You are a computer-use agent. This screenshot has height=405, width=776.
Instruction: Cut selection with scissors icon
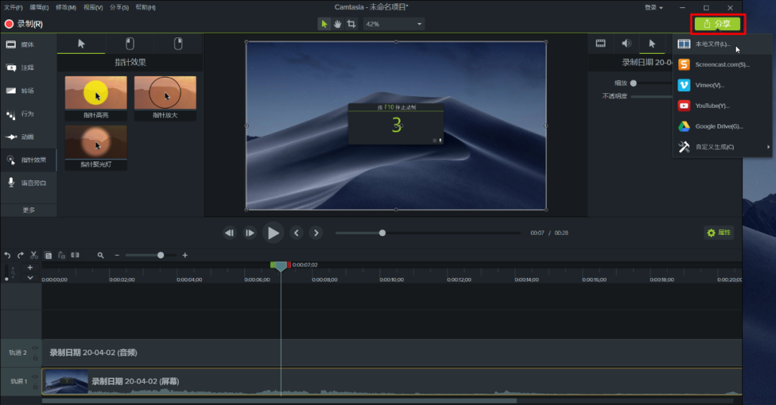(34, 255)
